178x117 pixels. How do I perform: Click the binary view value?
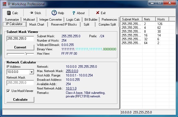[x=89, y=49]
